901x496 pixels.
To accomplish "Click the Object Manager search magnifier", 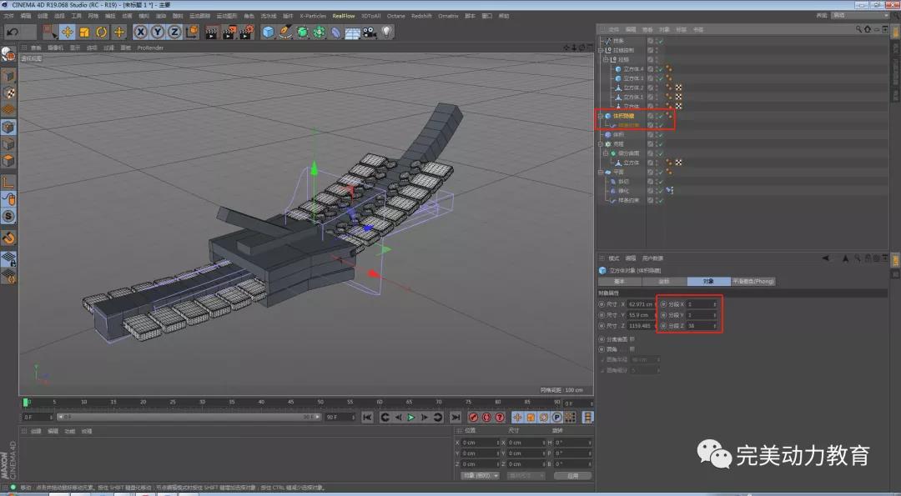I will (x=859, y=29).
